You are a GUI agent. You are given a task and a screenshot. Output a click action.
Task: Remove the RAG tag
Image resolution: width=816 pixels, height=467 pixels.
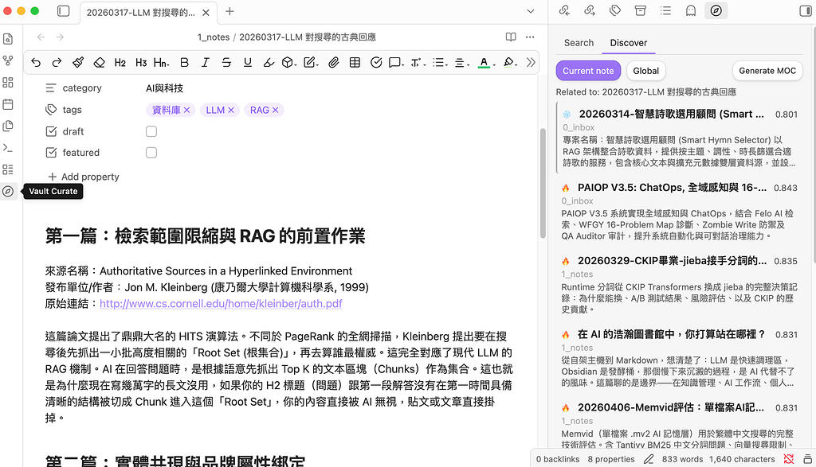(275, 110)
